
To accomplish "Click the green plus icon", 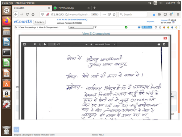I will 126,27.
